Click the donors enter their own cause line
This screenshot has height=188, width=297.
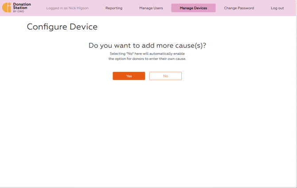click(x=147, y=59)
